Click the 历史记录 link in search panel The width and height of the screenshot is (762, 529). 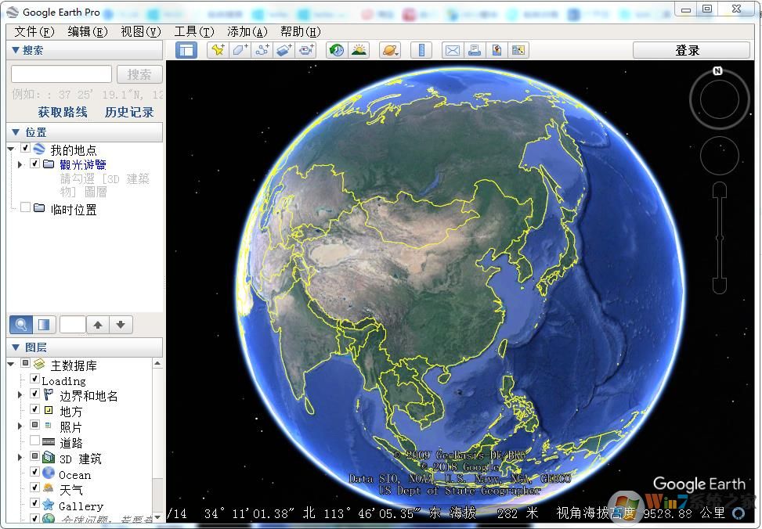129,111
